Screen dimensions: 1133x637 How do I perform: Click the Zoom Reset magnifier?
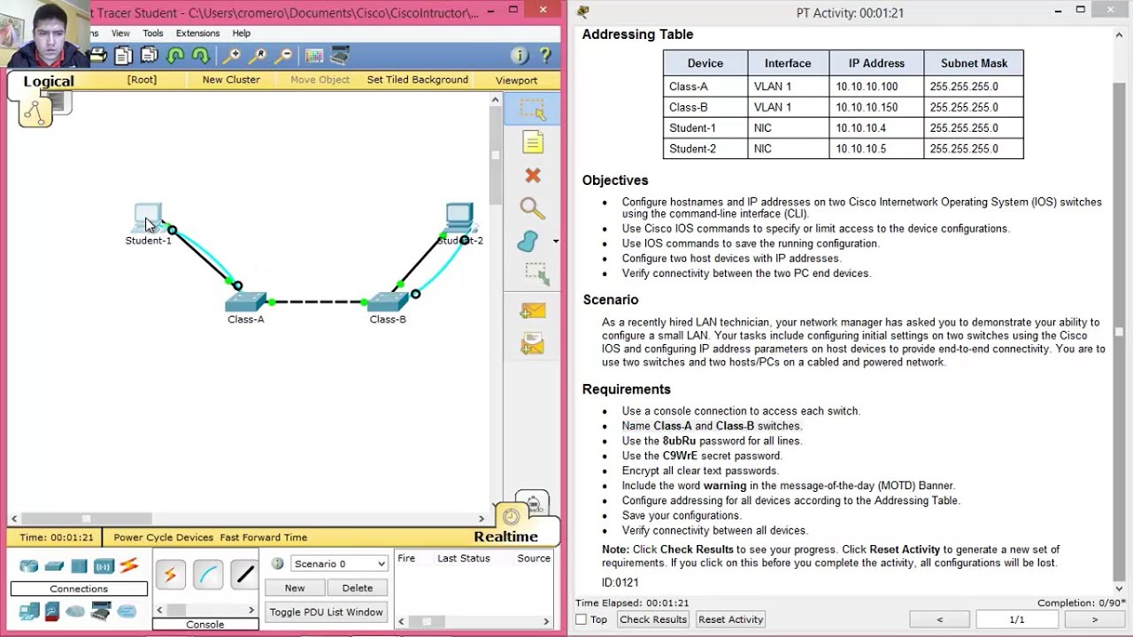[258, 56]
